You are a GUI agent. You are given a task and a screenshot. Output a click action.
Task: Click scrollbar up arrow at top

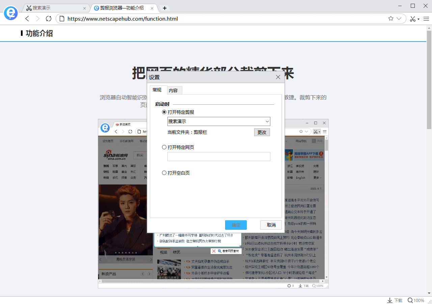pyautogui.click(x=429, y=28)
